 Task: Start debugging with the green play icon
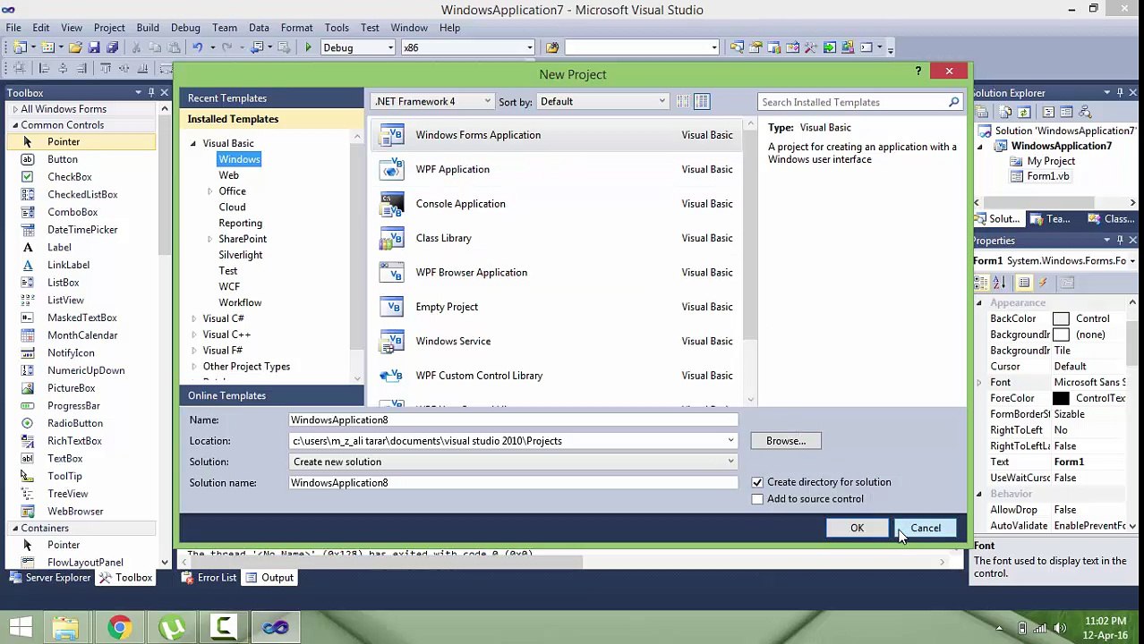pyautogui.click(x=308, y=47)
